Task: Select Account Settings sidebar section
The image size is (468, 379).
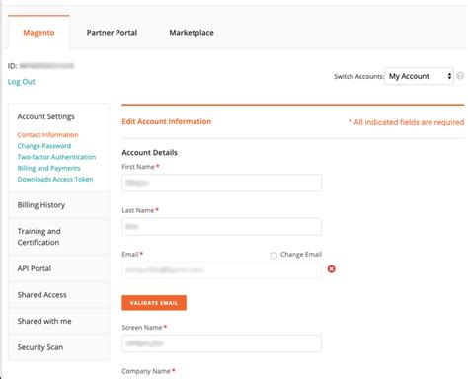Action: tap(46, 116)
